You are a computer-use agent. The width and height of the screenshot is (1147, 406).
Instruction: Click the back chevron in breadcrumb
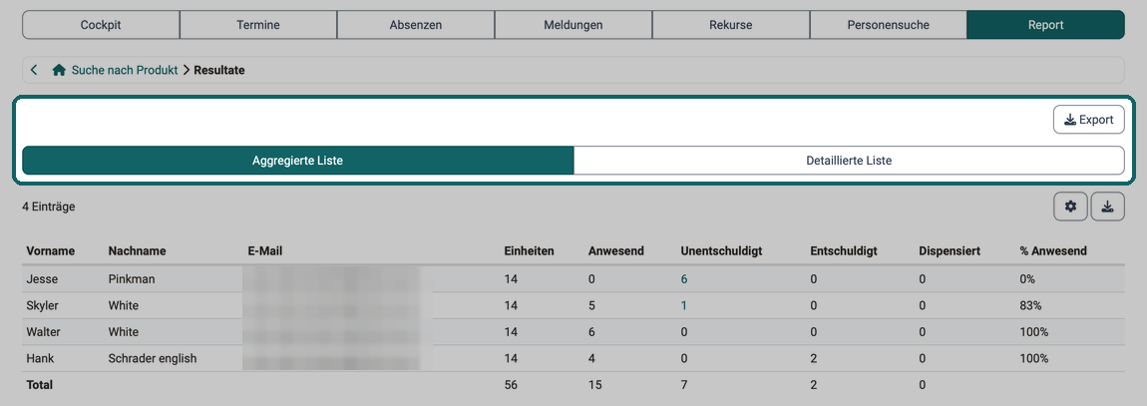click(x=34, y=70)
